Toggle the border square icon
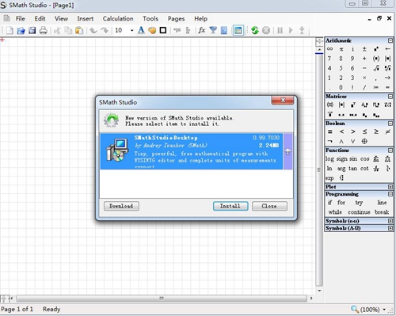Viewport: 396px width, 316px height. [163, 30]
